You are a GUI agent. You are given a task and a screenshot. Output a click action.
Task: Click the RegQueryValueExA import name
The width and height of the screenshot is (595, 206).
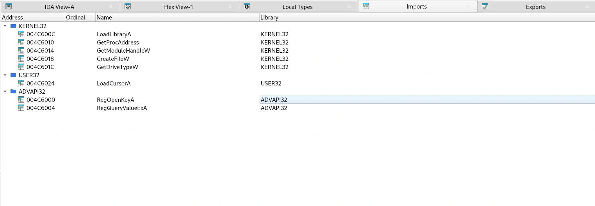pos(122,108)
